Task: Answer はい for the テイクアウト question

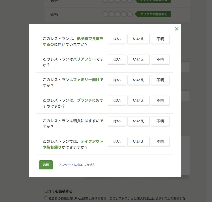Action: pyautogui.click(x=117, y=142)
